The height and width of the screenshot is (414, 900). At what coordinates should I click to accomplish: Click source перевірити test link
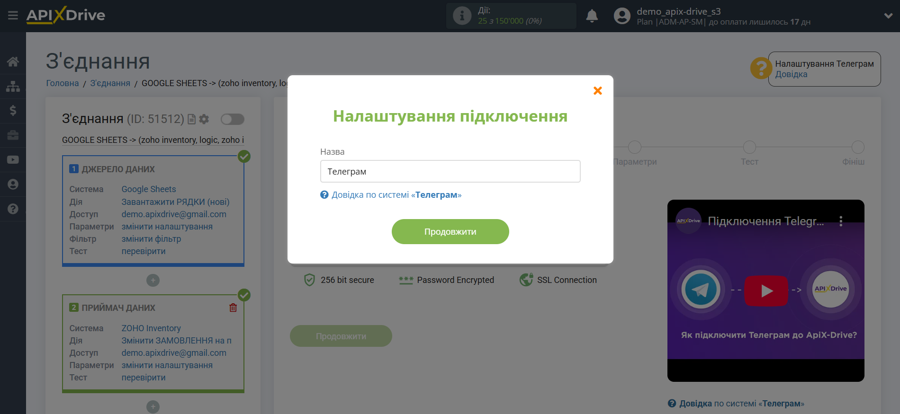coord(144,251)
